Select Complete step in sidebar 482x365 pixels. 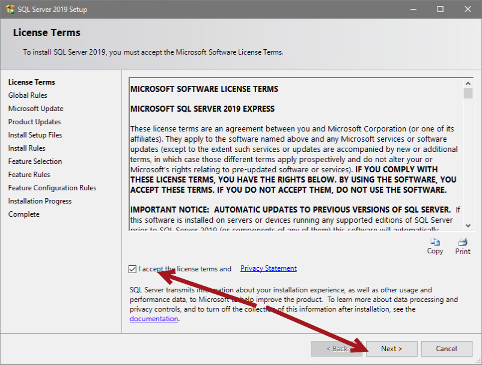click(24, 214)
